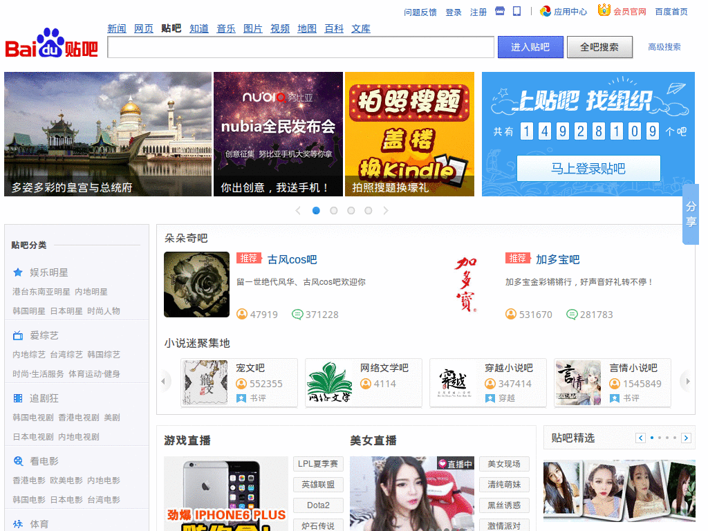Open the 音乐 navigation tab
This screenshot has height=531, width=708.
226,28
